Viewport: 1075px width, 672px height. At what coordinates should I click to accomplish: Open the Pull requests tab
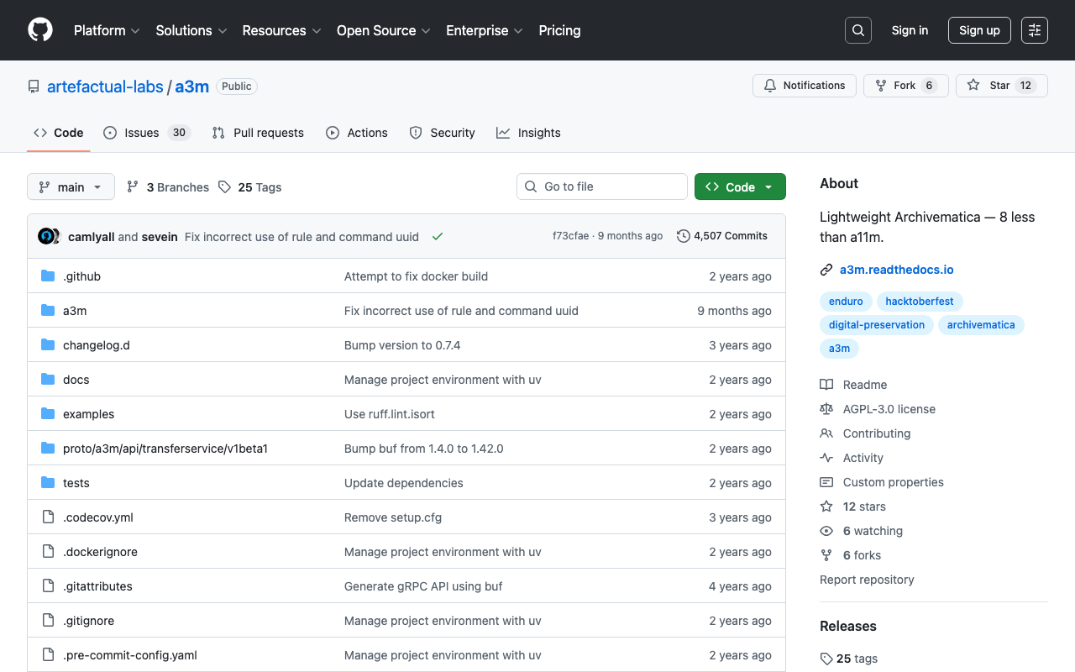pyautogui.click(x=258, y=133)
